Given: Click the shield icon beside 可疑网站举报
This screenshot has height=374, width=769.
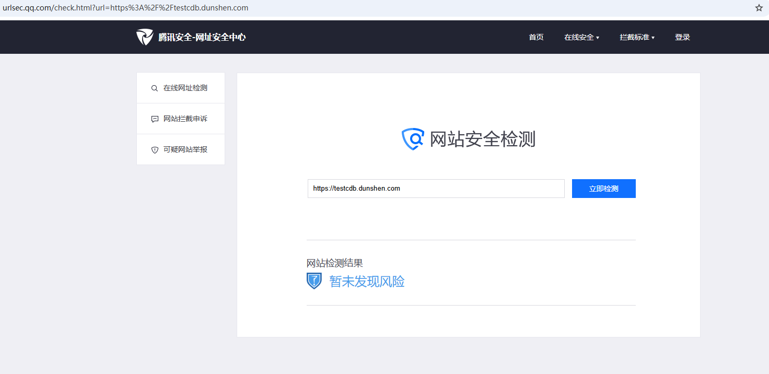Looking at the screenshot, I should (155, 150).
